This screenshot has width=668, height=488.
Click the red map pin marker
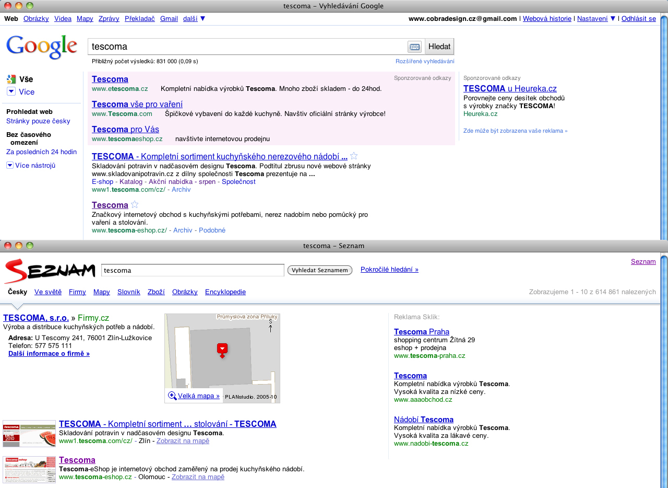tap(222, 351)
